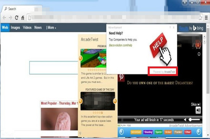Close the Need Help advertisement popup
Screen dimensions: 210x139
[x=174, y=27]
